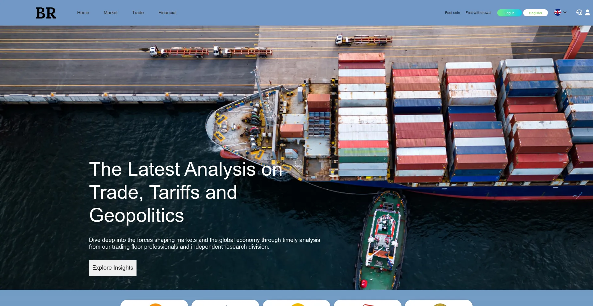Follow the Fast coin link
This screenshot has width=593, height=306.
pos(452,13)
